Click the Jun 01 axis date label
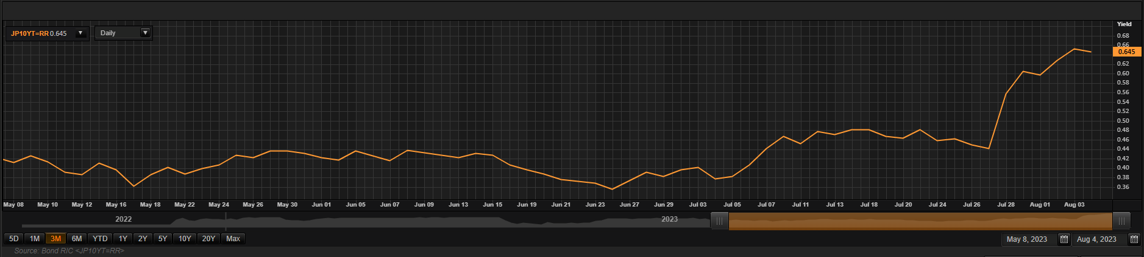The height and width of the screenshot is (257, 1144). (x=321, y=205)
